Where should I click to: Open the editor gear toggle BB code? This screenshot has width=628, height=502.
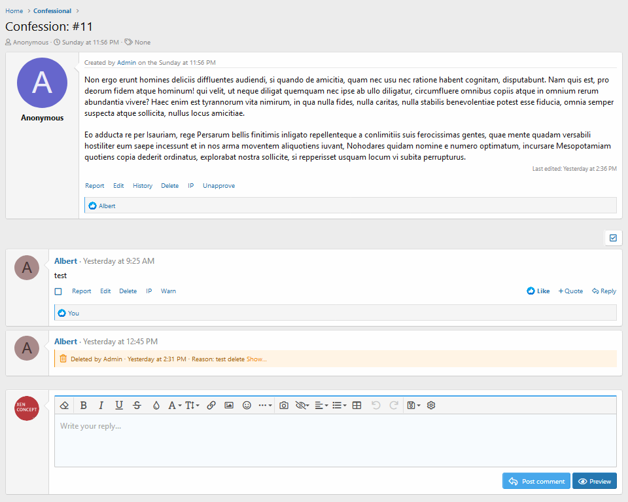pyautogui.click(x=431, y=405)
